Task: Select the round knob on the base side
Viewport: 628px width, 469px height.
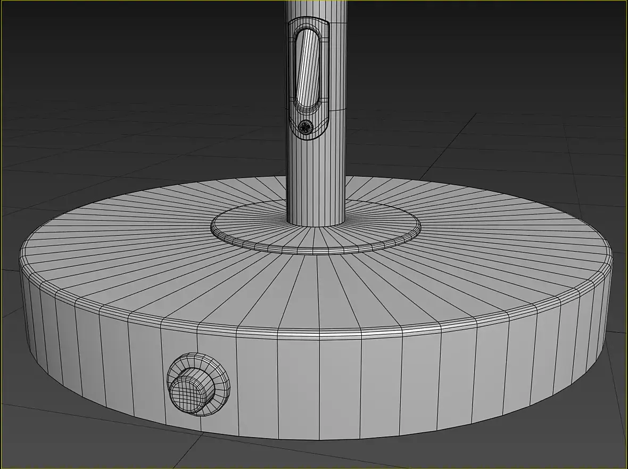Action: pos(198,384)
